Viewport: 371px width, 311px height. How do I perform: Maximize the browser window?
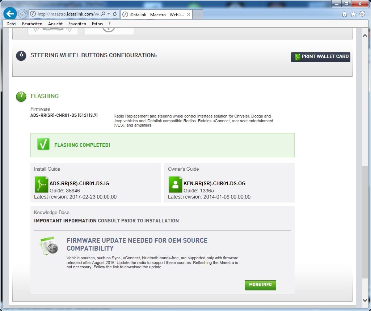pos(346,4)
